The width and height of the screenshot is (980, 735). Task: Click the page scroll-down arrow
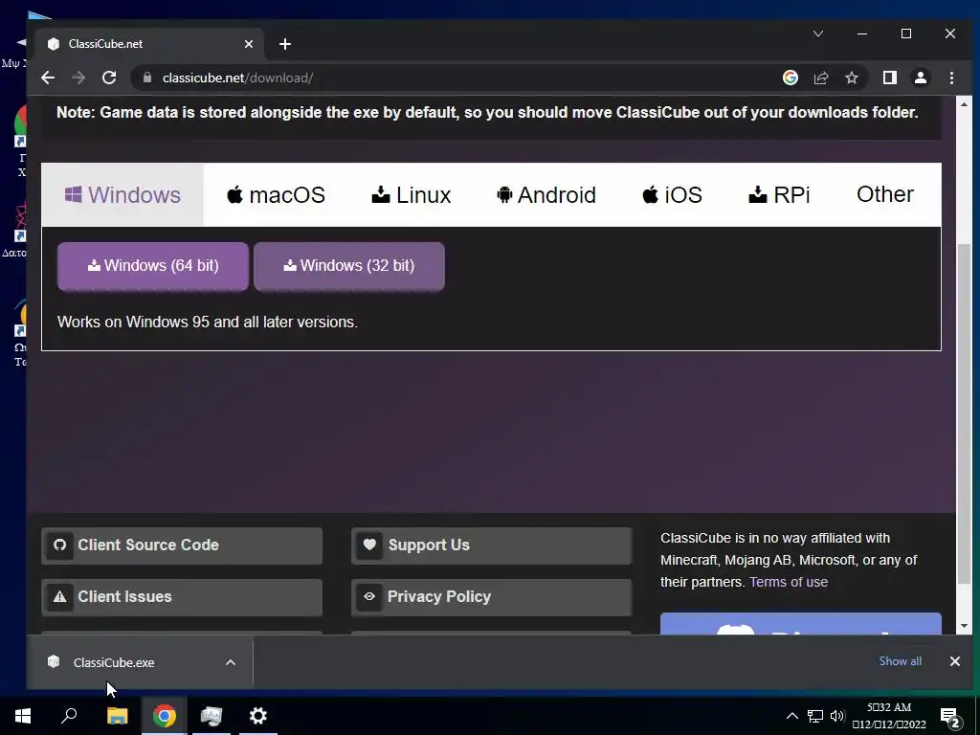point(965,626)
